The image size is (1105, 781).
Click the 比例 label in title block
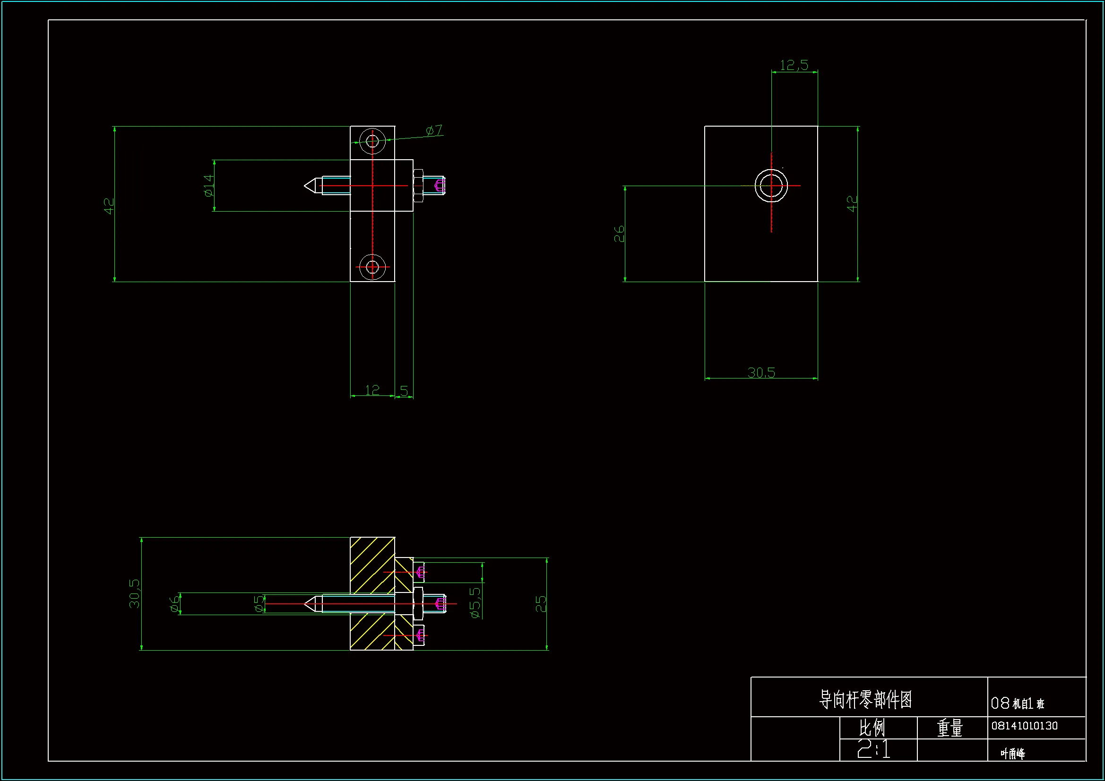[872, 728]
